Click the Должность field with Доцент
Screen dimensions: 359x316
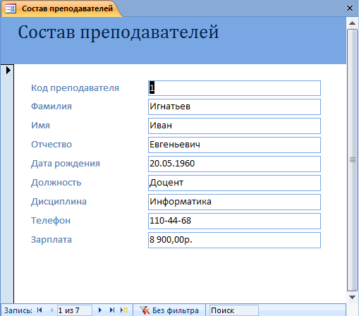[234, 183]
